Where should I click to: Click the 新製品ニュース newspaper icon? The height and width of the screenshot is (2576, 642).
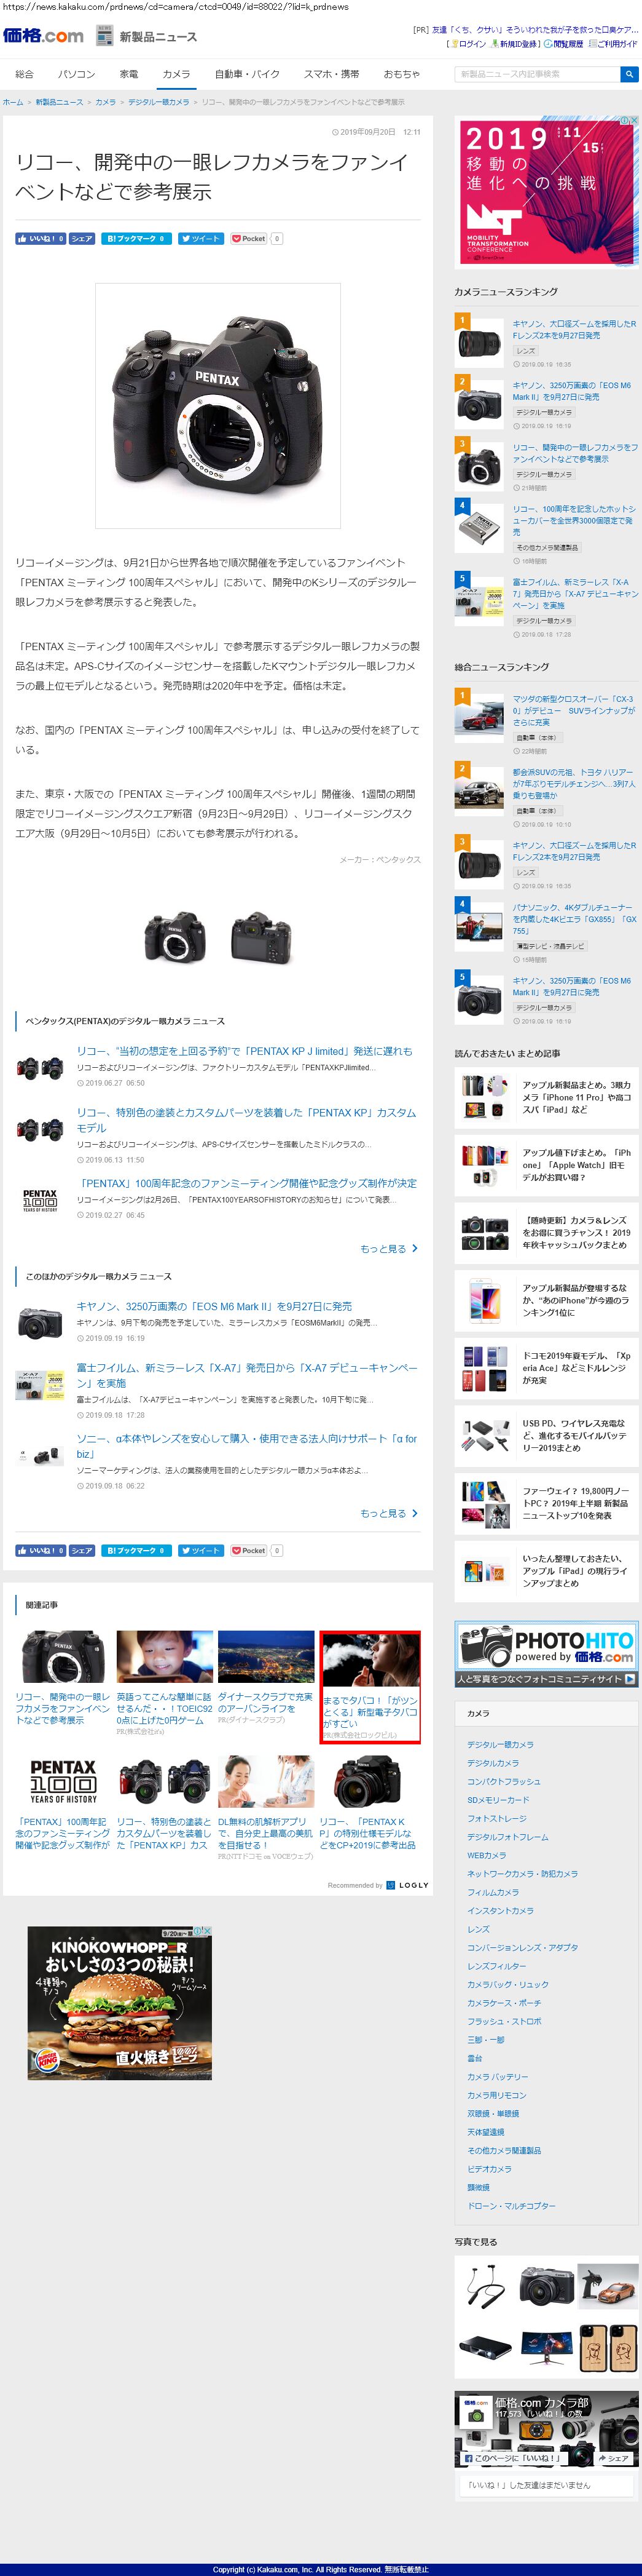[x=104, y=35]
